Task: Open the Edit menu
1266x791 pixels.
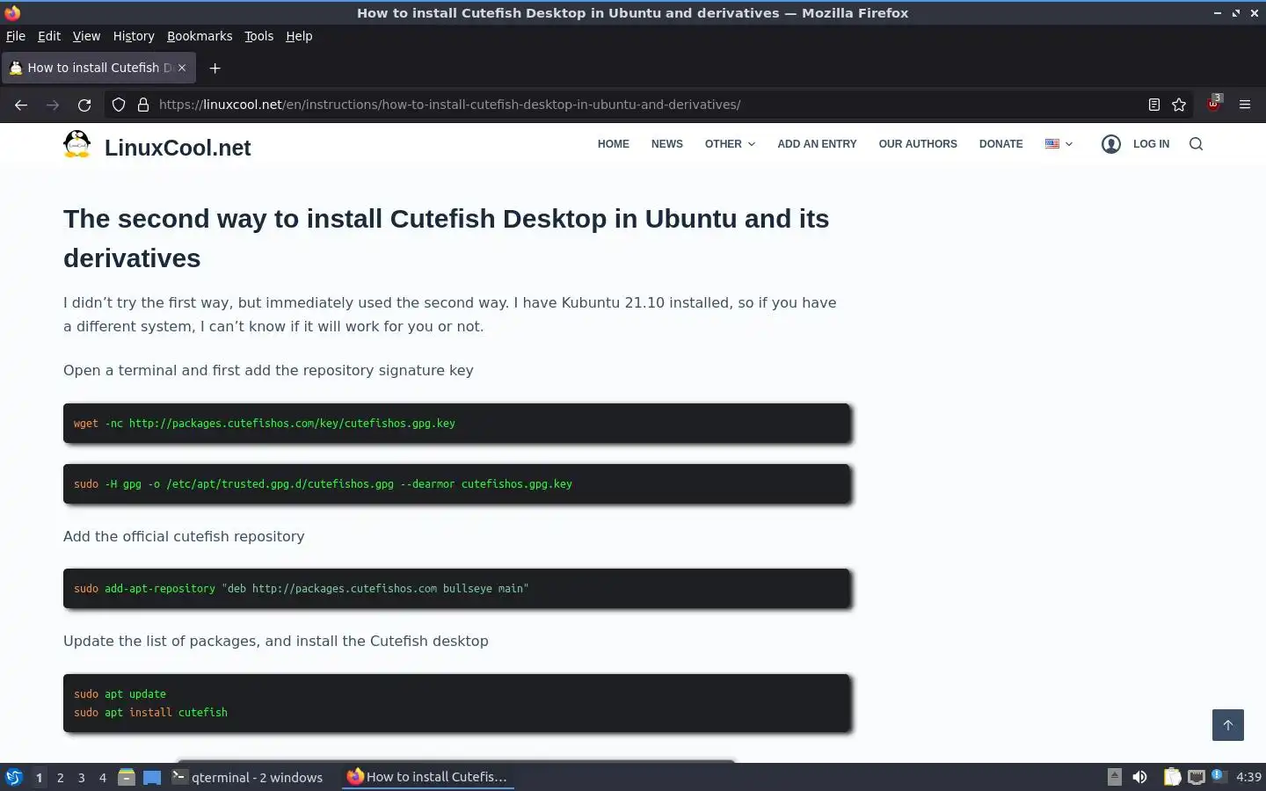Action: pyautogui.click(x=49, y=36)
